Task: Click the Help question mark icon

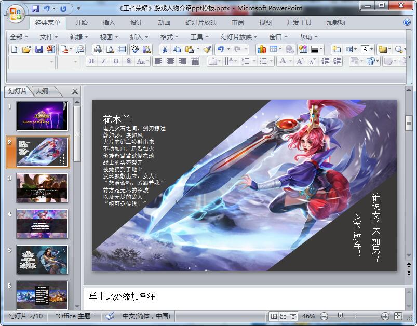Action: pyautogui.click(x=407, y=23)
